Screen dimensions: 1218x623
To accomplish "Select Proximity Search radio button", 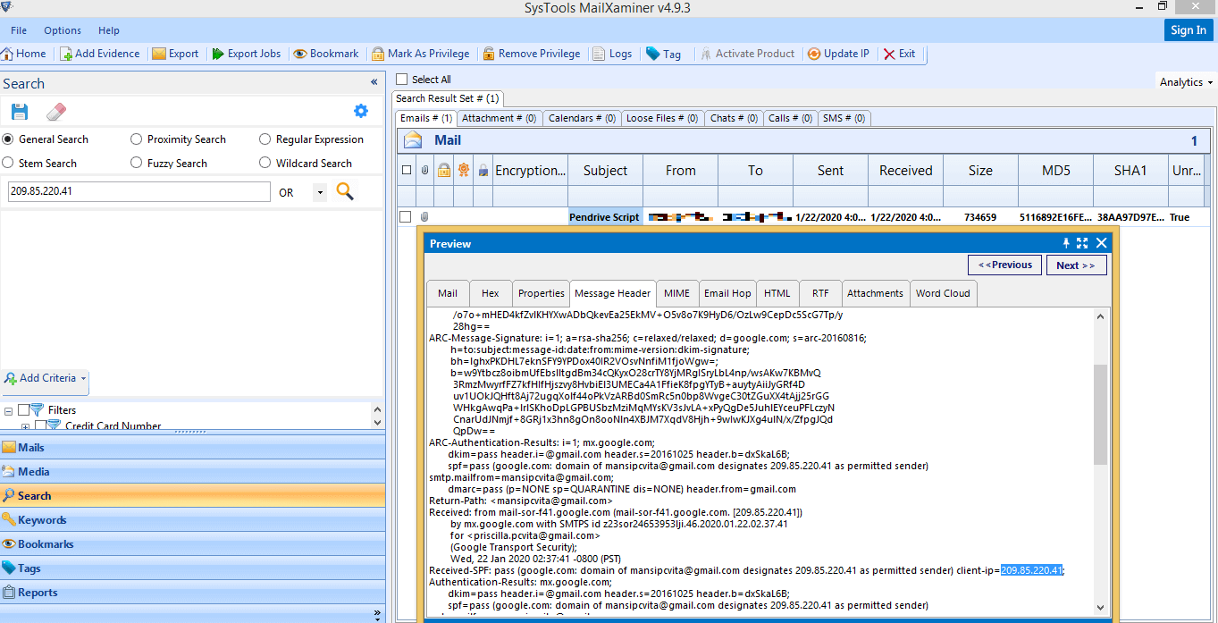I will (x=136, y=139).
